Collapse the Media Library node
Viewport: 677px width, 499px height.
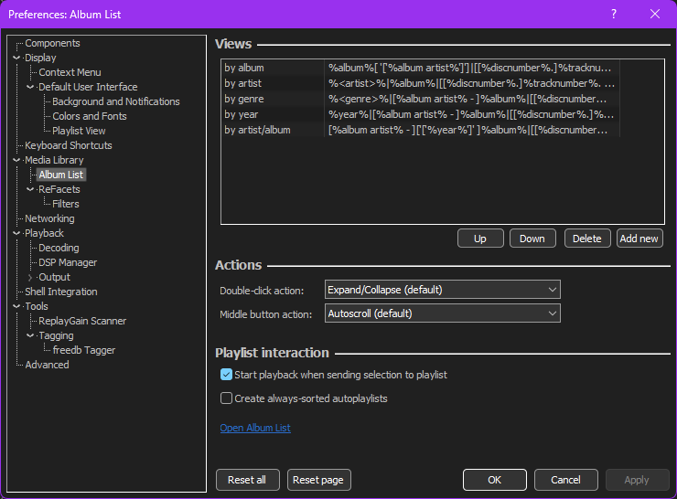tap(16, 160)
